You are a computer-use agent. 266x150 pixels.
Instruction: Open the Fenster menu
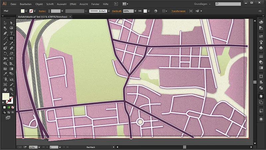[95, 4]
